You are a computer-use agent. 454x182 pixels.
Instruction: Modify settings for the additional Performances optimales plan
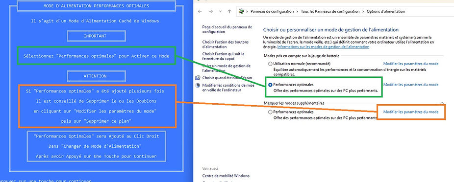(411, 112)
